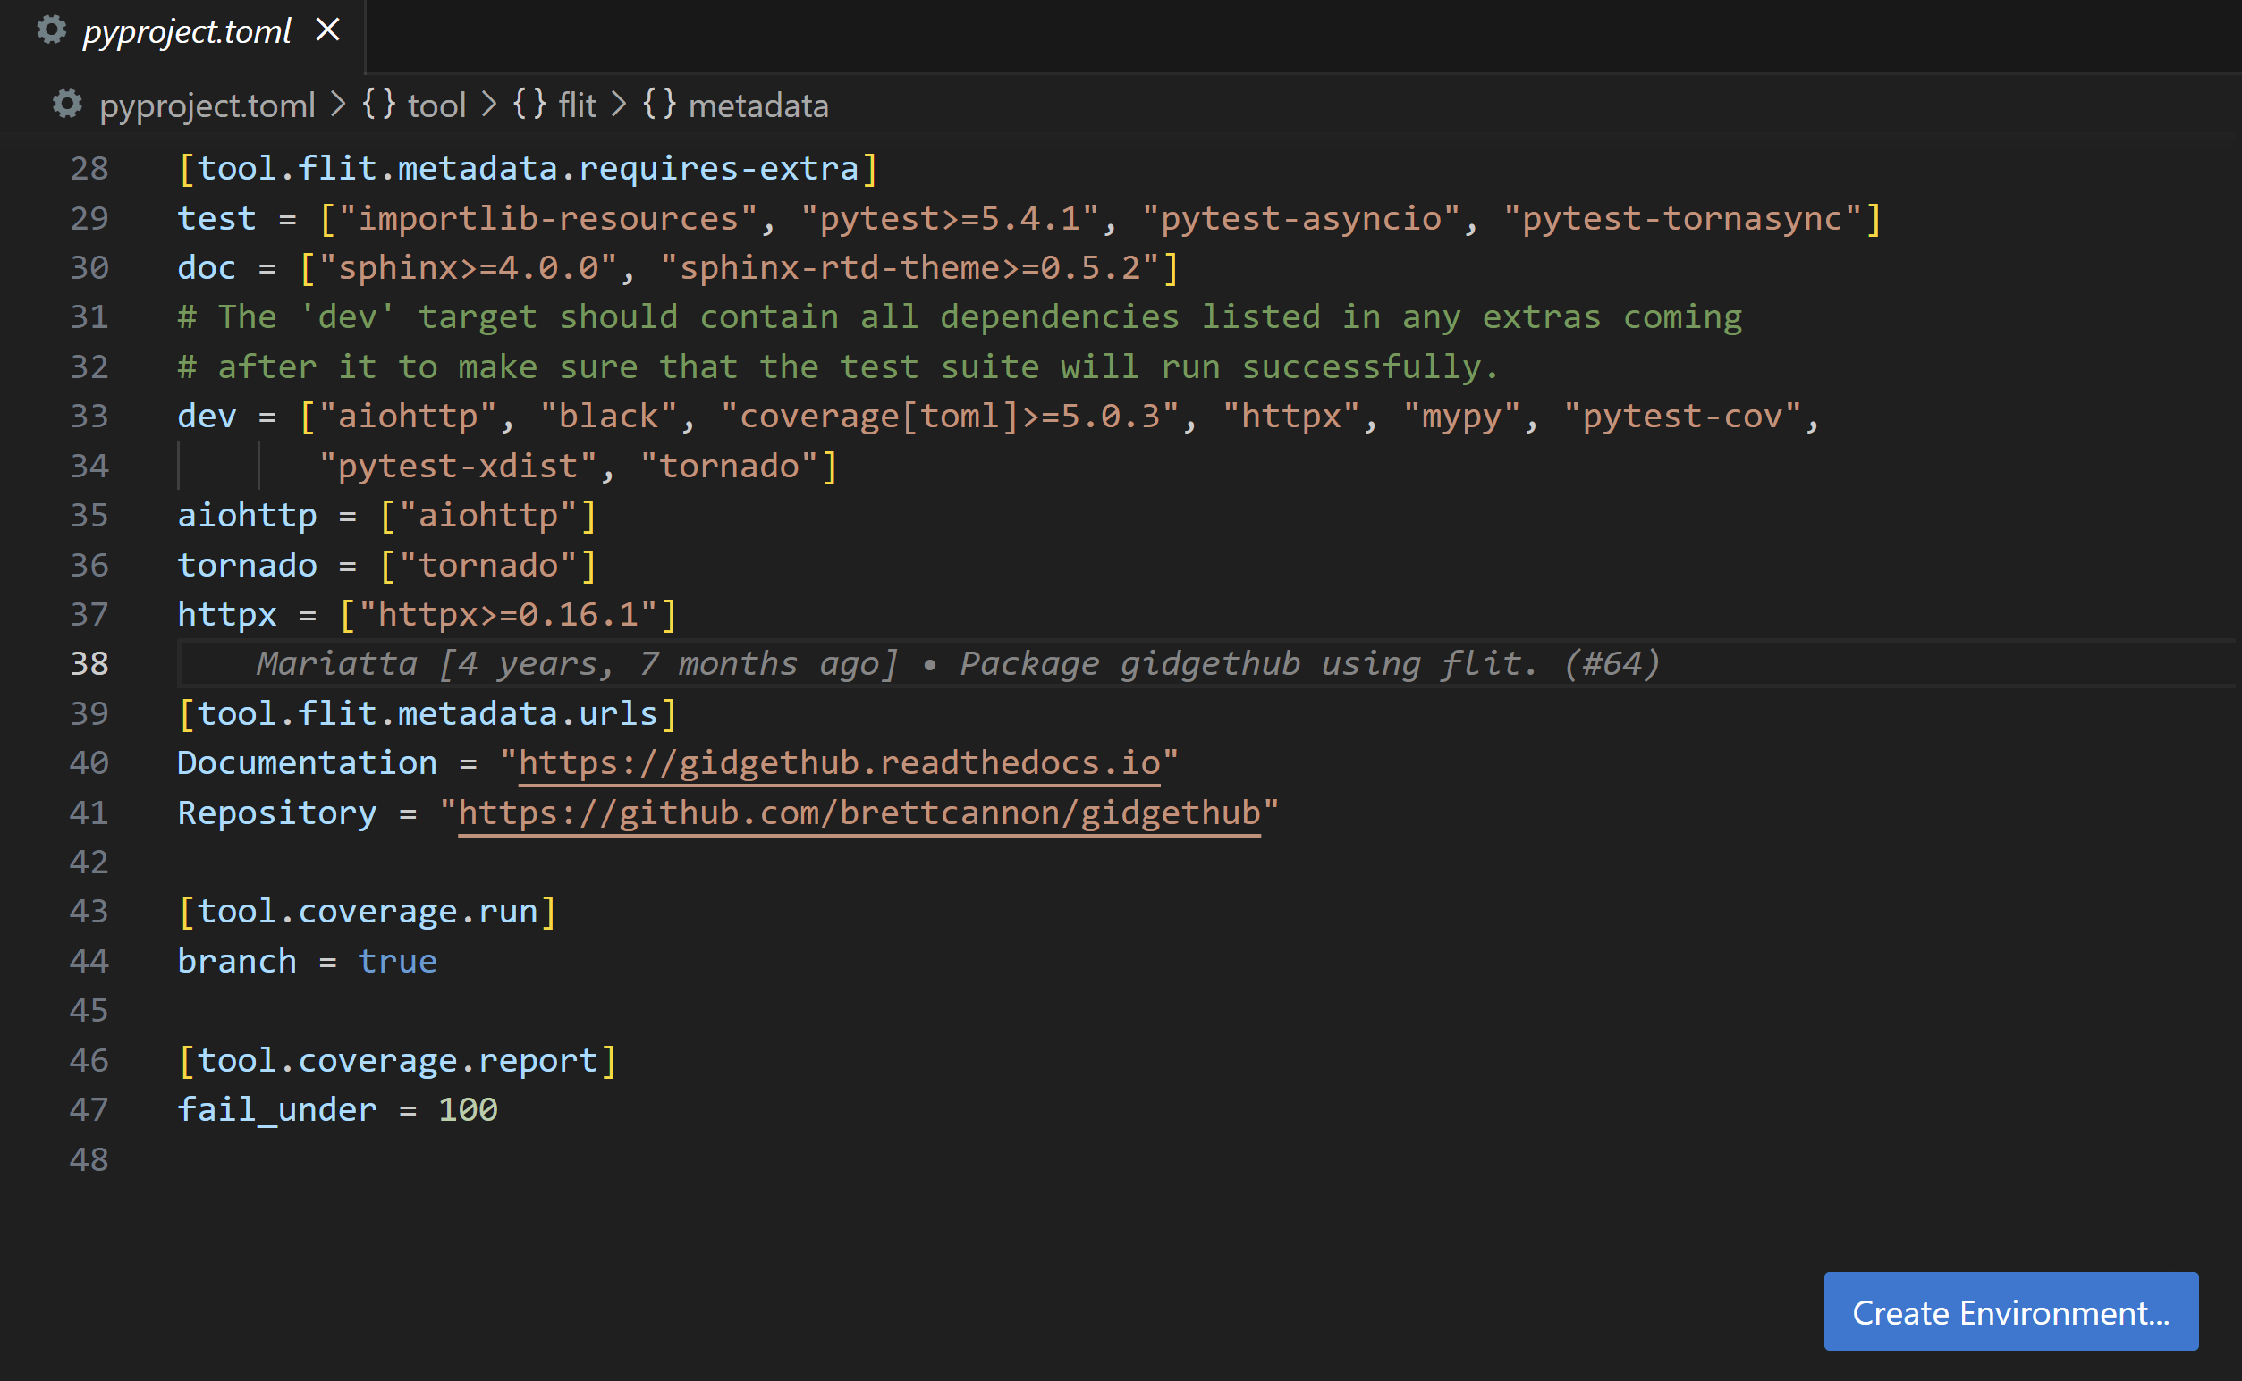Select metadata in the breadcrumb navigation
This screenshot has height=1381, width=2242.
(x=760, y=105)
